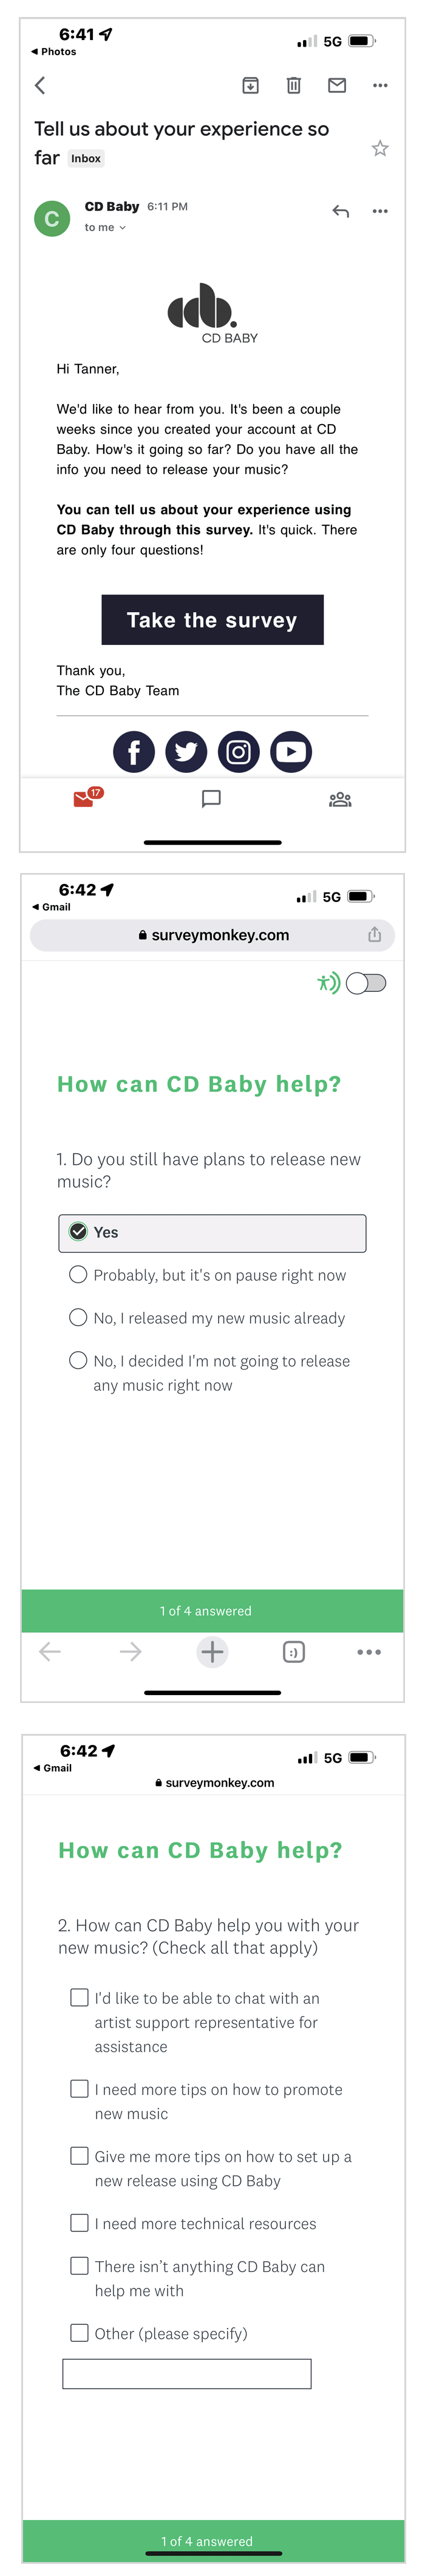The width and height of the screenshot is (425, 2576).
Task: Click the 'Other (please specify)' text field
Action: (187, 2374)
